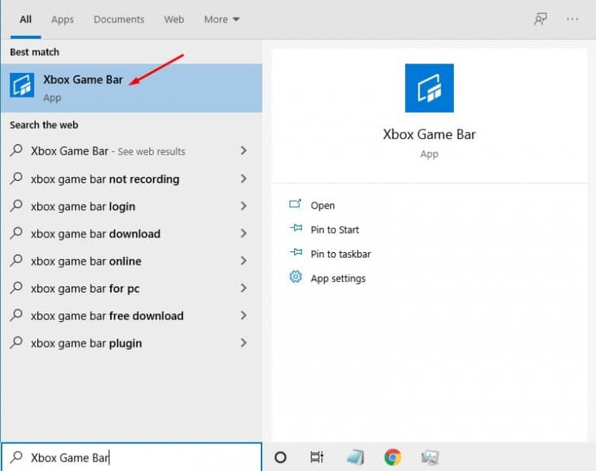
Task: Open Task View from the taskbar
Action: tap(317, 457)
